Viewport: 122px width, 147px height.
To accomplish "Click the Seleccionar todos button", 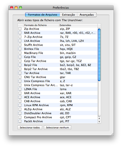I will [x=30, y=128].
